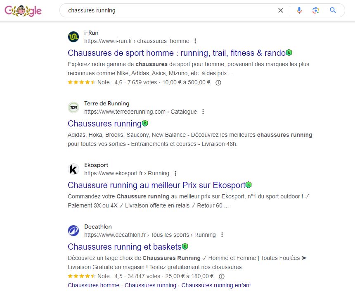The width and height of the screenshot is (355, 298).
Task: Click the Google doodle logo
Action: pos(23,11)
